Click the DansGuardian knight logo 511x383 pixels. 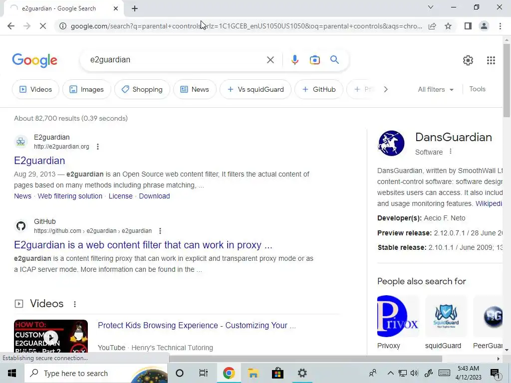[391, 143]
